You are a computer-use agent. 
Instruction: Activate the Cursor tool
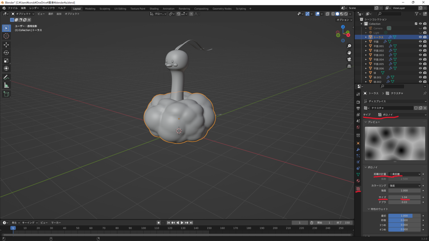coord(6,36)
